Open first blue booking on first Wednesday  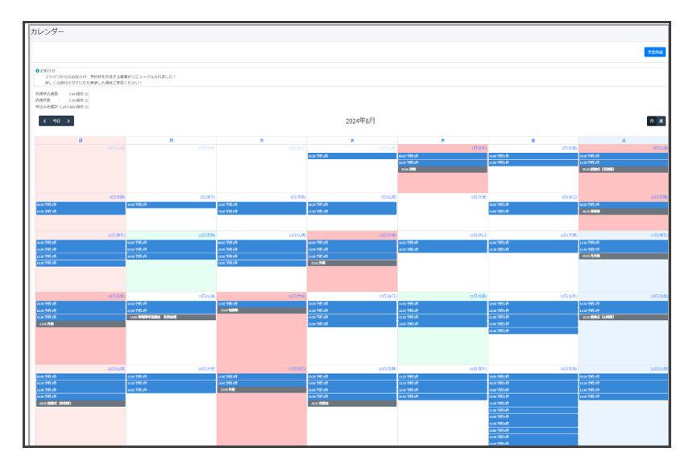(x=351, y=156)
